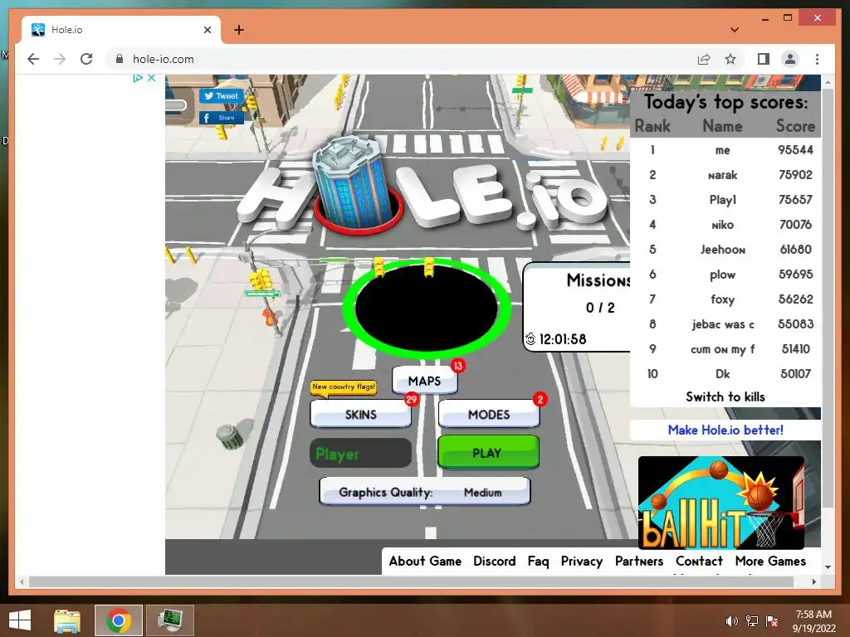
Task: Expand the tab search chevron
Action: click(x=734, y=30)
